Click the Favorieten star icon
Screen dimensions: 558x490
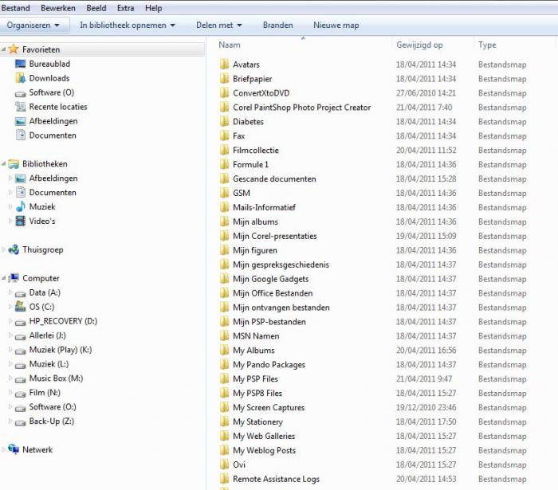[x=14, y=49]
